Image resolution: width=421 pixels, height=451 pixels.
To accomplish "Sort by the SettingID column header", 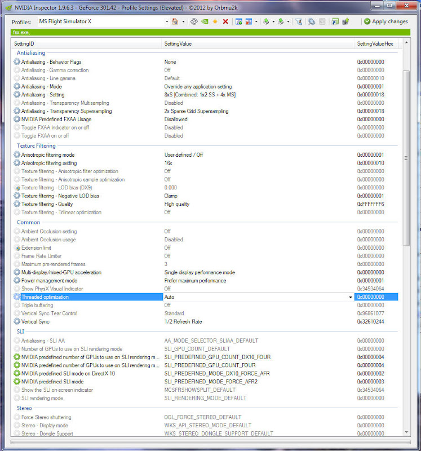I will pos(87,44).
